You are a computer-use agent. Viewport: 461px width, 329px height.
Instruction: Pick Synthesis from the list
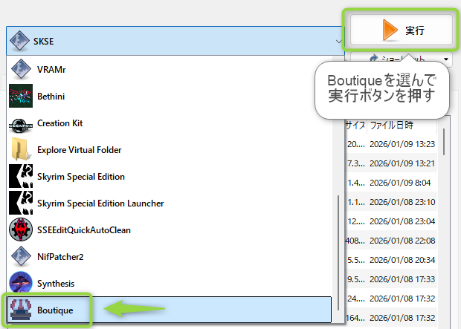(57, 283)
